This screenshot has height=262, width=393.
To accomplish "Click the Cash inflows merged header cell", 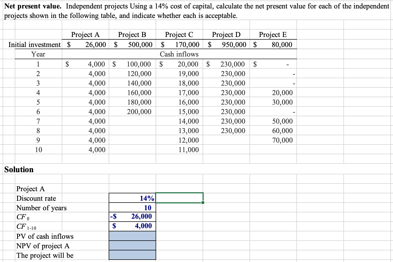I will 179,54.
